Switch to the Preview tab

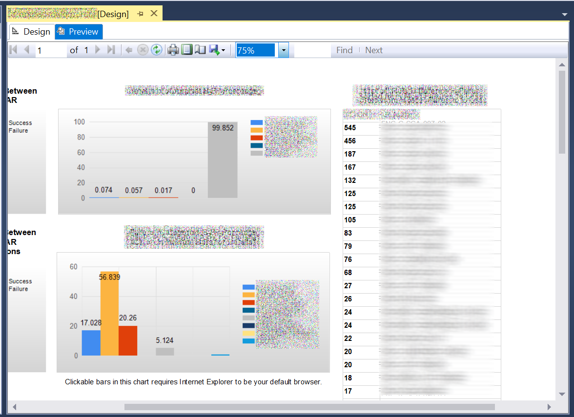(79, 32)
